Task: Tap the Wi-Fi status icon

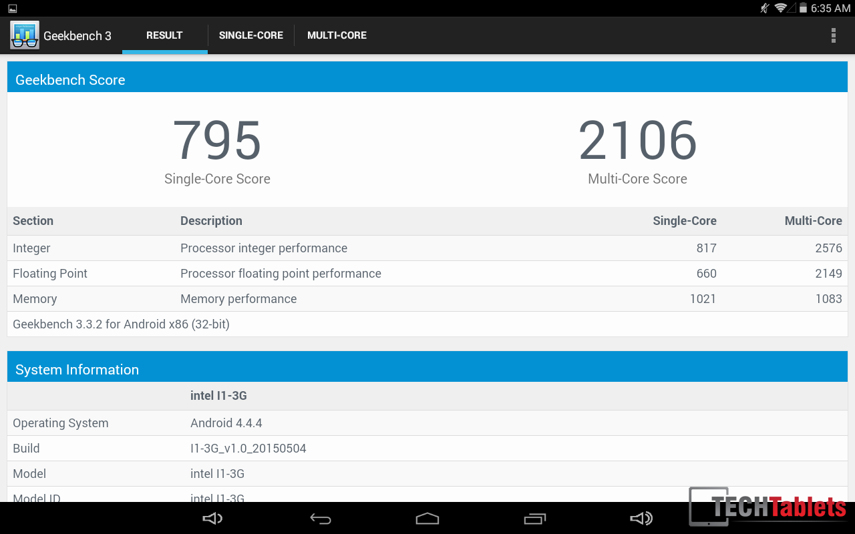Action: [x=781, y=8]
